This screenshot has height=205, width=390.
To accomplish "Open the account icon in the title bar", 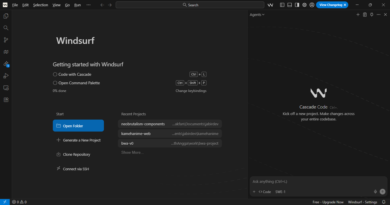I will pos(312,5).
